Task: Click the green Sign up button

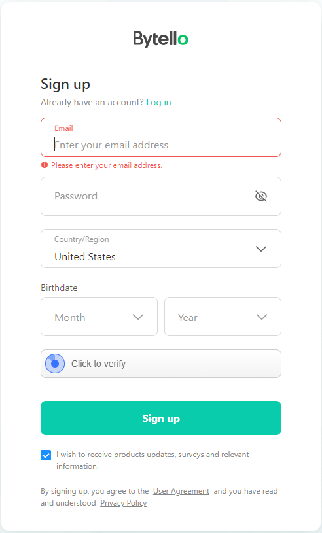Action: (161, 418)
